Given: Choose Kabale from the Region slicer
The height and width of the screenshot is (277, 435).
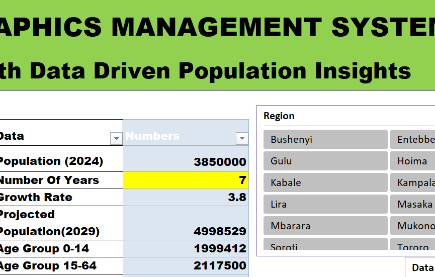Looking at the screenshot, I should click(x=325, y=182).
